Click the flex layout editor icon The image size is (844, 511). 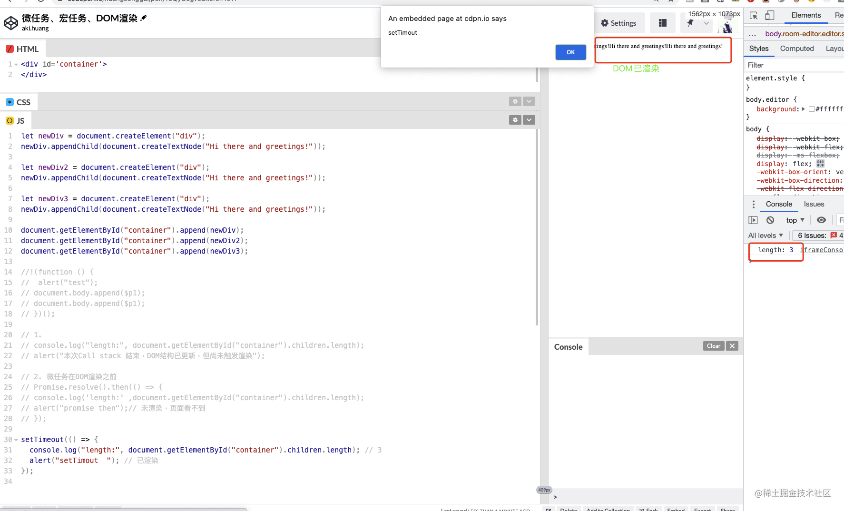click(820, 164)
